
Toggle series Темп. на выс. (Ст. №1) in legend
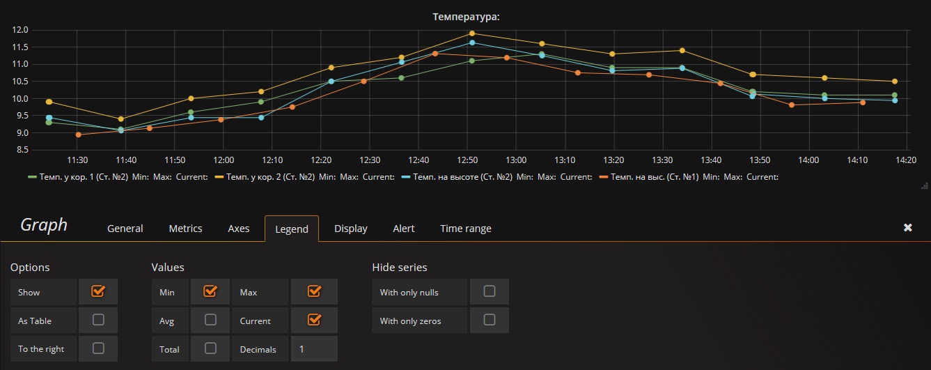pos(655,177)
